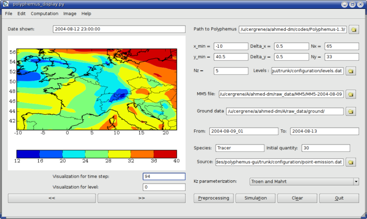This screenshot has height=219, width=367.
Task: Click the MM5 file path field
Action: pyautogui.click(x=281, y=94)
